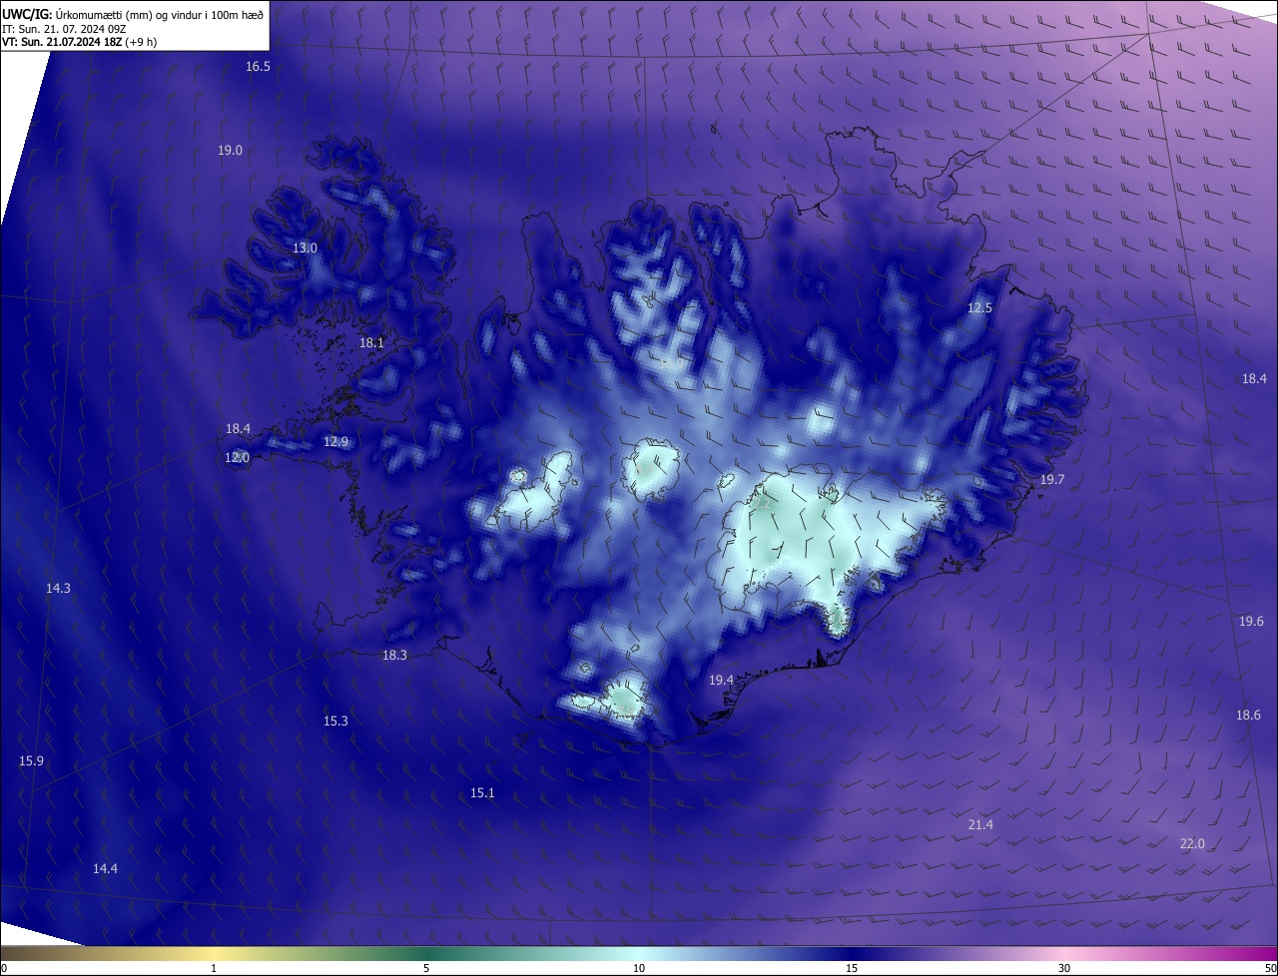The height and width of the screenshot is (976, 1278).
Task: Click the 19.7 value label
Action: 1052,481
